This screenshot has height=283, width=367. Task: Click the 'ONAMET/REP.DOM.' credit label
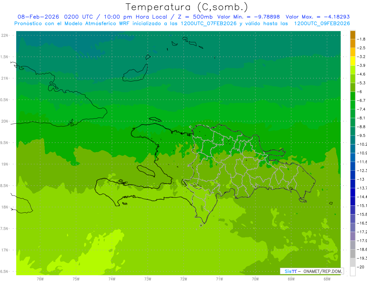click(x=323, y=271)
